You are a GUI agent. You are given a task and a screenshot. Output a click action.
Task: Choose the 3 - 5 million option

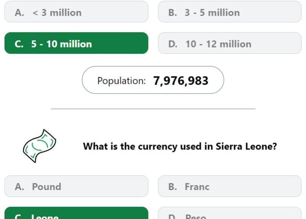tap(230, 12)
